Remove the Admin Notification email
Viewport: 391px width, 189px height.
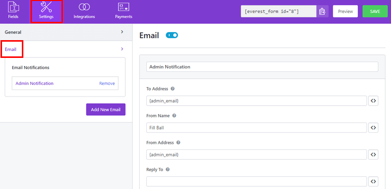point(107,83)
